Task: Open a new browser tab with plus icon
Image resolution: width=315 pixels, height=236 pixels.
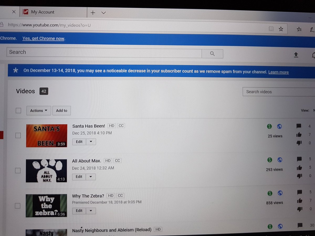Action: click(93, 13)
